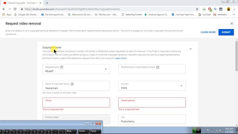Viewport: 238px width, 134px height.
Task: Open Chrome menu three dots
Action: click(234, 9)
